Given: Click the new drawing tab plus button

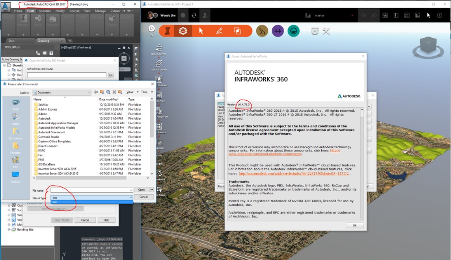Looking at the screenshot, I should [x=70, y=41].
